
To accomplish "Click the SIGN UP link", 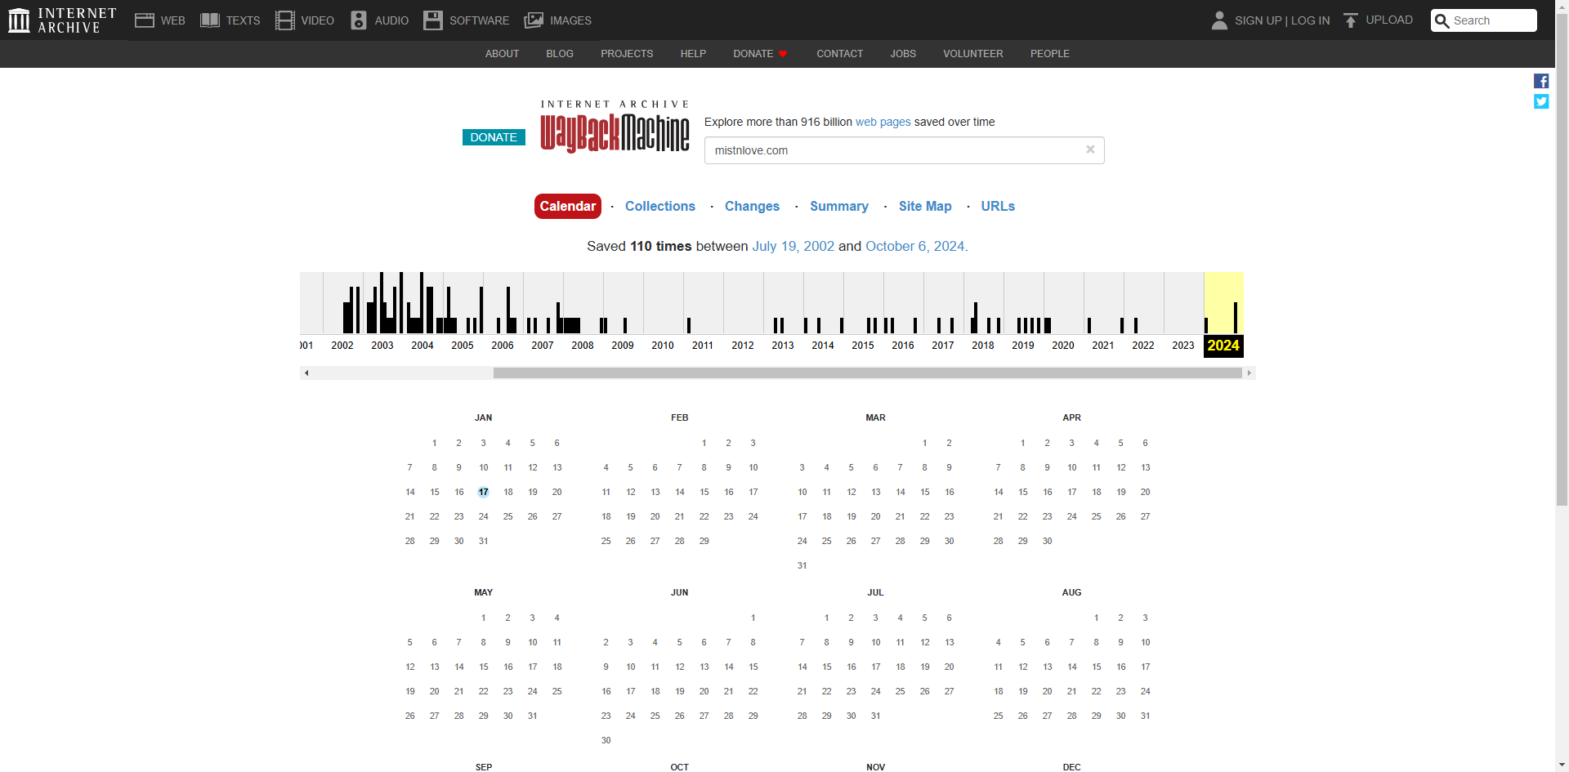I will tap(1258, 20).
